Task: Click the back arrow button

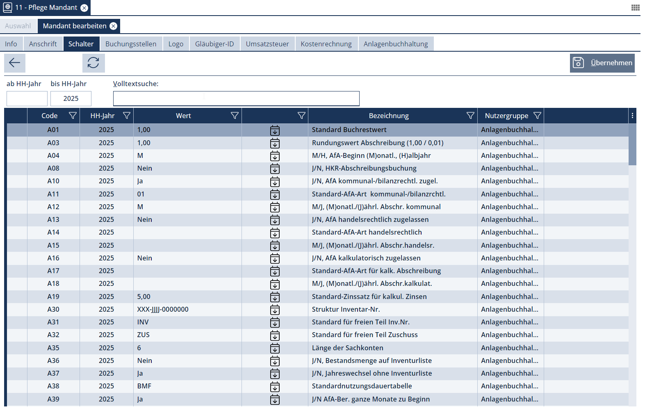Action: pyautogui.click(x=15, y=63)
